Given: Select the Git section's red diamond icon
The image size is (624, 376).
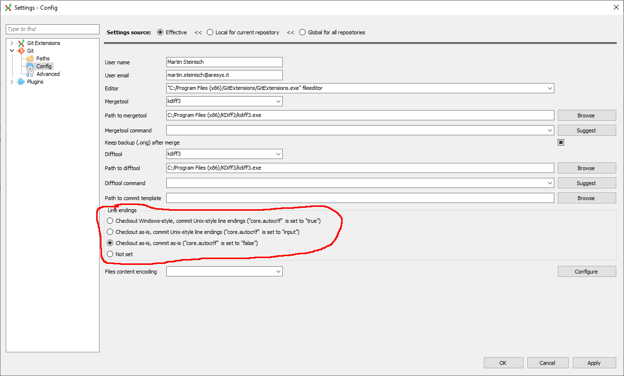Looking at the screenshot, I should point(21,50).
